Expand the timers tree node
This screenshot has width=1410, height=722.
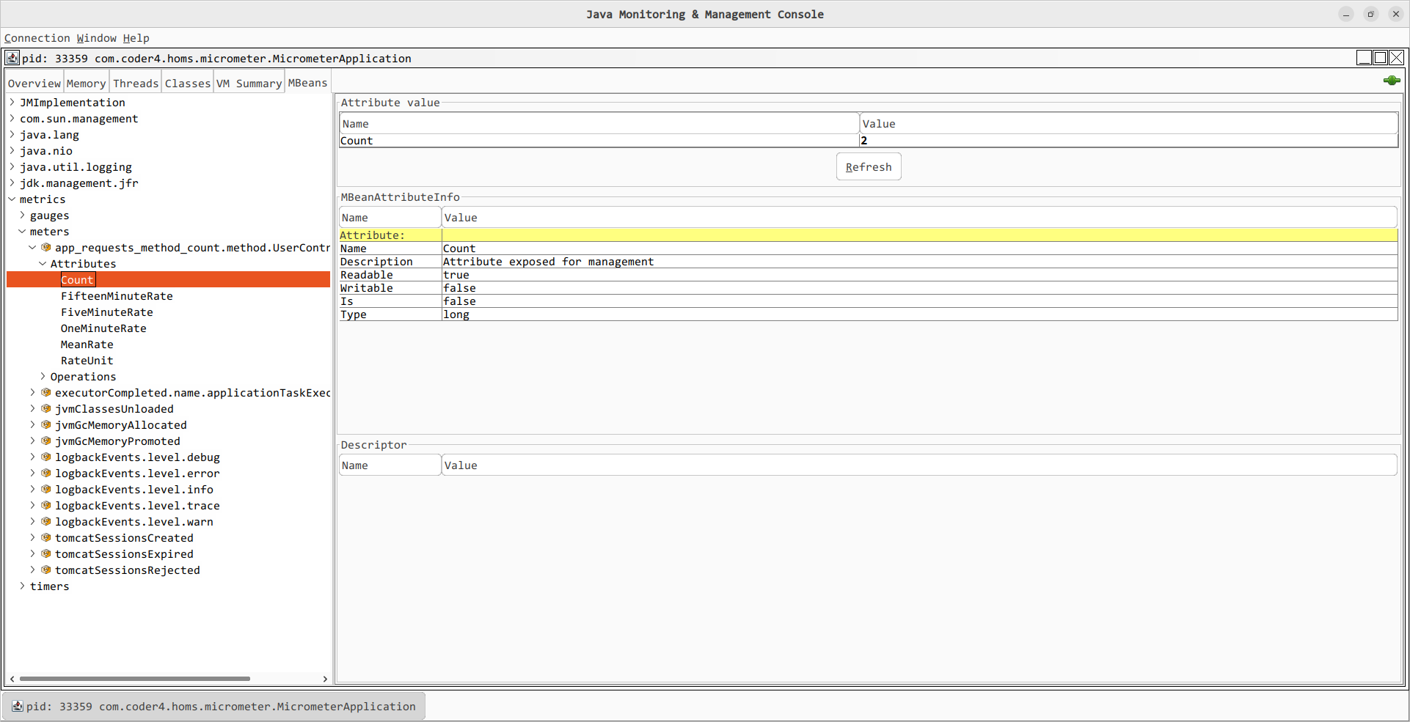pos(23,586)
